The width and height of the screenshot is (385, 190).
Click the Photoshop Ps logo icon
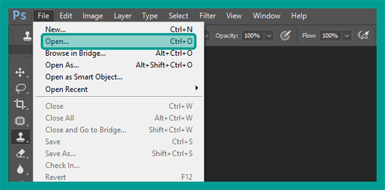pyautogui.click(x=19, y=16)
